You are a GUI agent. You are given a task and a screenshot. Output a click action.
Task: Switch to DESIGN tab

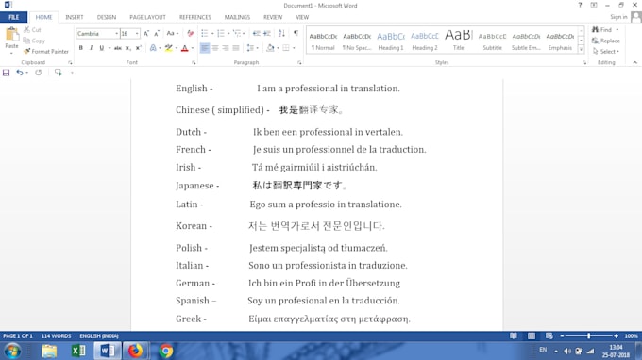coord(107,17)
